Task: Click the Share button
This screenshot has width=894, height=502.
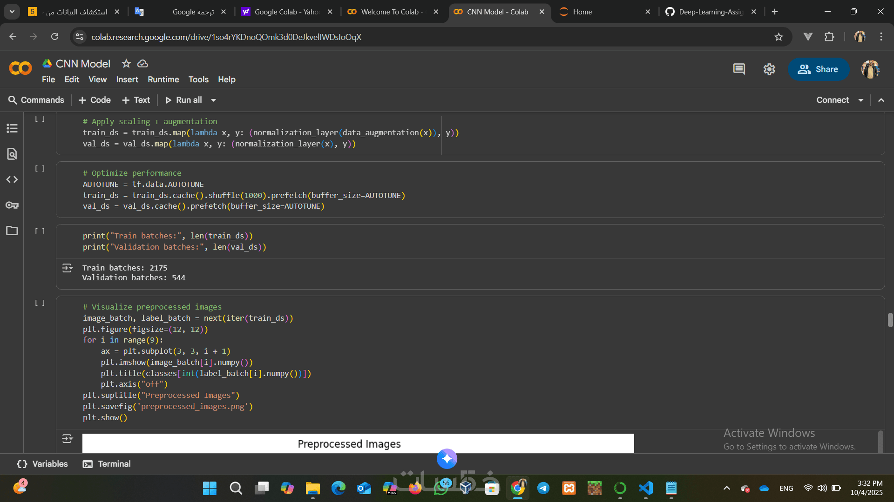Action: click(x=818, y=69)
